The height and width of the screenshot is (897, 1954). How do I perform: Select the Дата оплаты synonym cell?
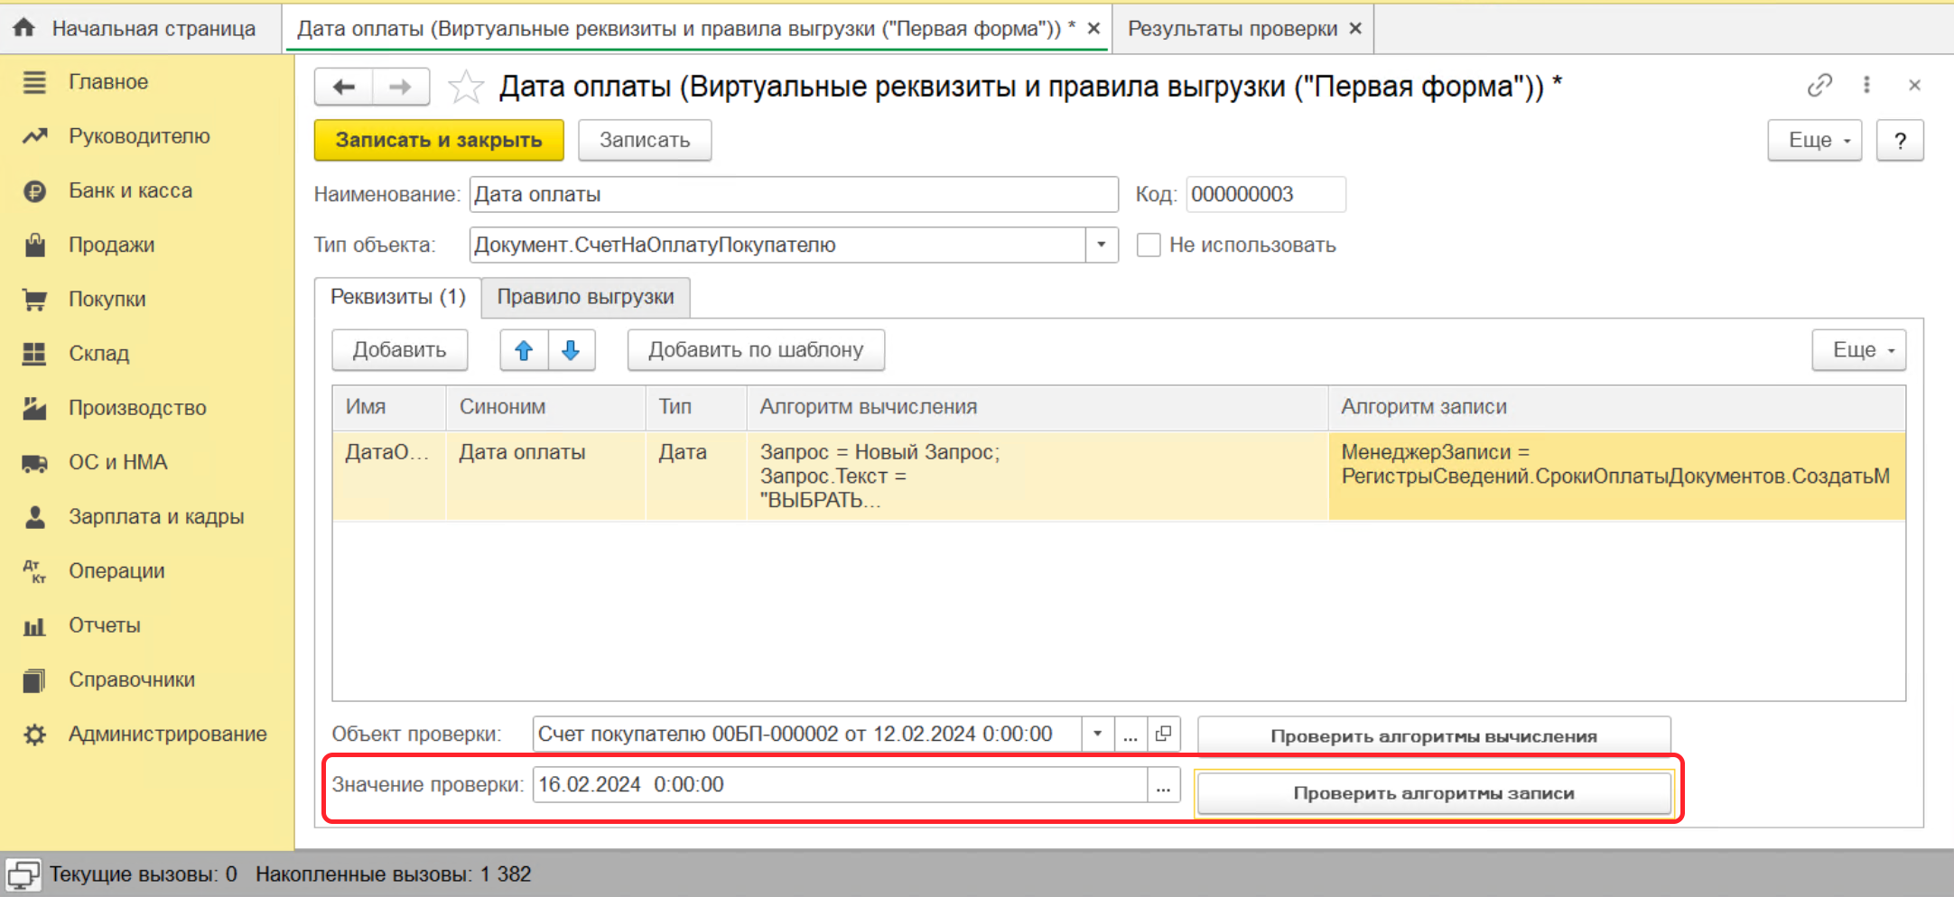(x=545, y=476)
